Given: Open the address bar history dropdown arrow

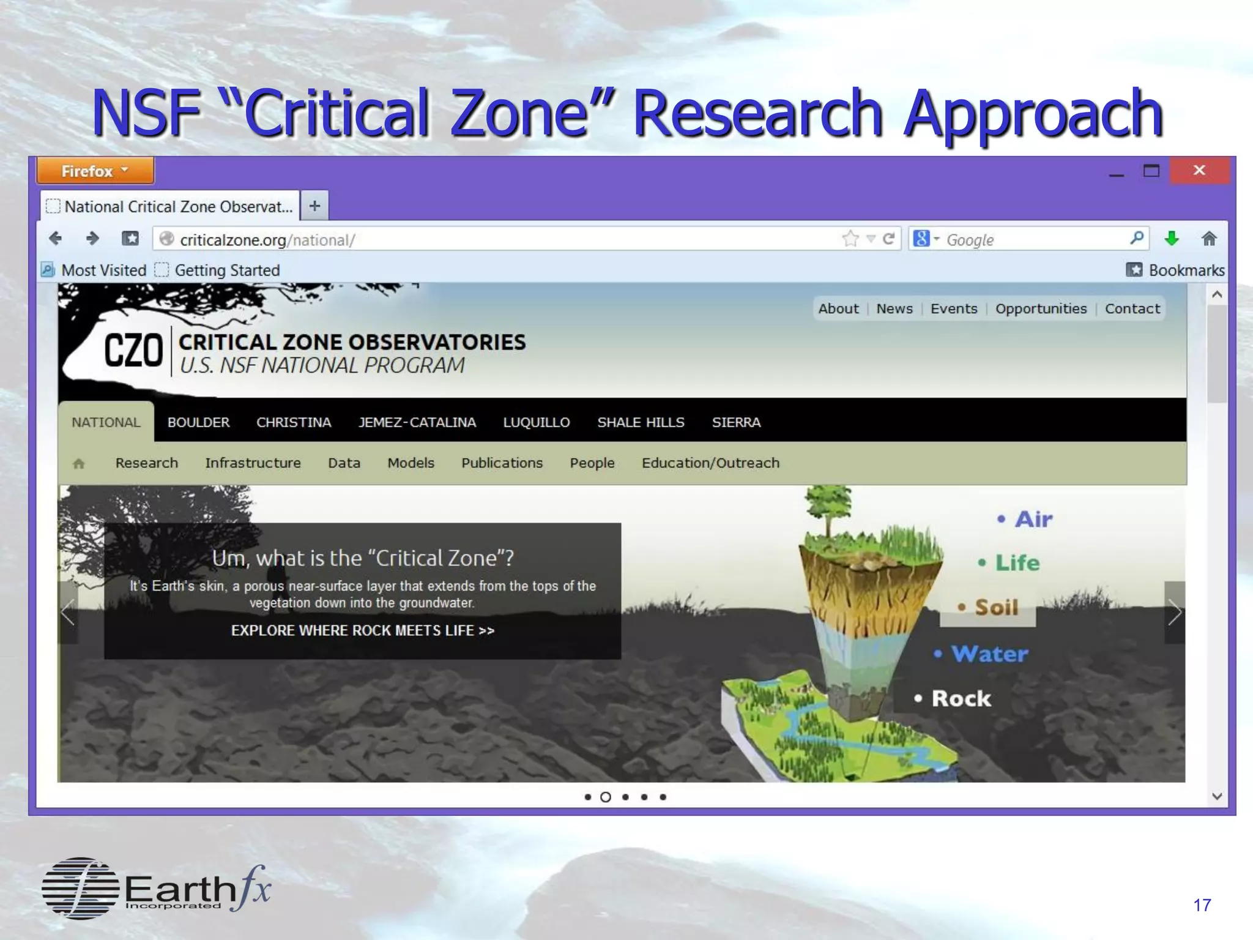Looking at the screenshot, I should pyautogui.click(x=871, y=239).
